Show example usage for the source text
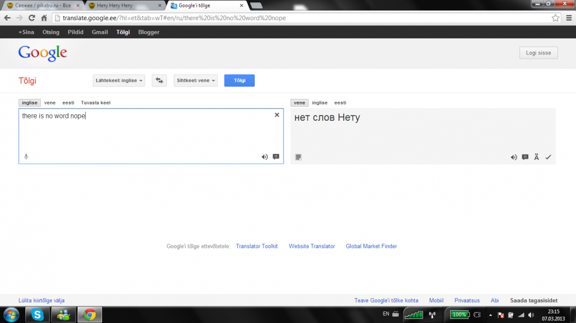Image resolution: width=576 pixels, height=323 pixels. point(276,157)
